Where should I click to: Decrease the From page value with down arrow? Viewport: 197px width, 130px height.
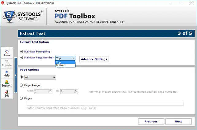[x=50, y=93]
